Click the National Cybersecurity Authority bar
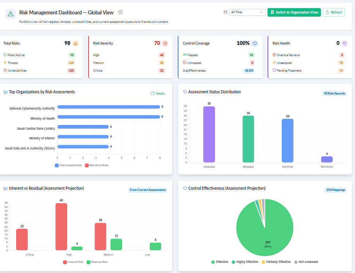The width and height of the screenshot is (355, 273). coord(109,107)
